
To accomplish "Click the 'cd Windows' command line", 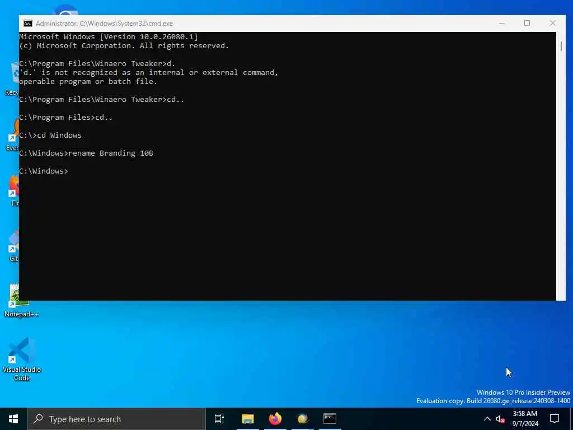I will (50, 135).
